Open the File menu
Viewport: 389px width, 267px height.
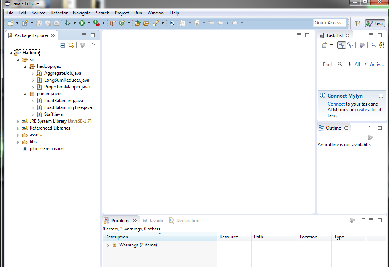10,13
